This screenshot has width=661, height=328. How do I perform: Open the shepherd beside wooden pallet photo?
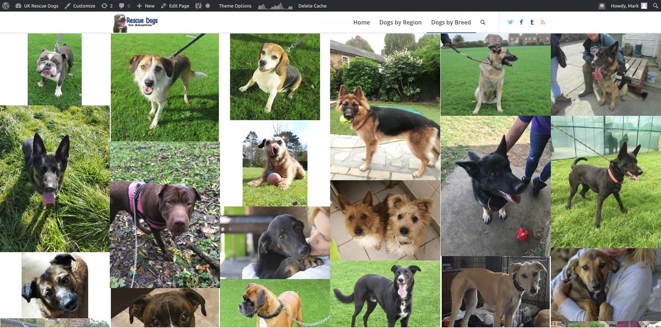pos(606,74)
